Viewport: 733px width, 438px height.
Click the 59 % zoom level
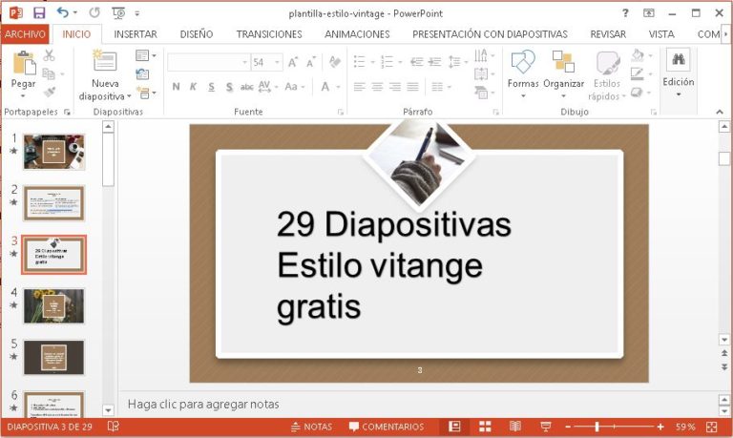coord(685,427)
